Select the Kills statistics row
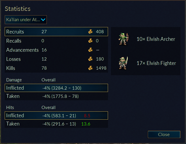This screenshot has height=144, width=186. [x=56, y=68]
